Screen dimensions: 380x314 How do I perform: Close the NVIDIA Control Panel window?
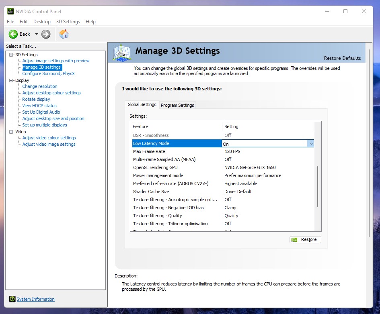[364, 11]
